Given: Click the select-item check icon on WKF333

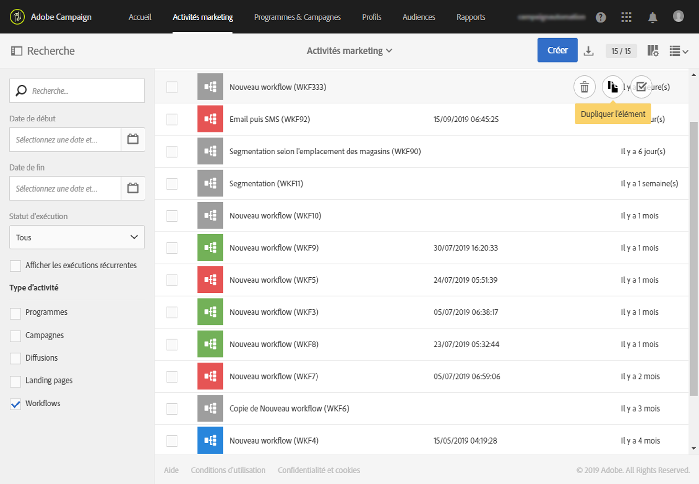Looking at the screenshot, I should click(x=641, y=87).
